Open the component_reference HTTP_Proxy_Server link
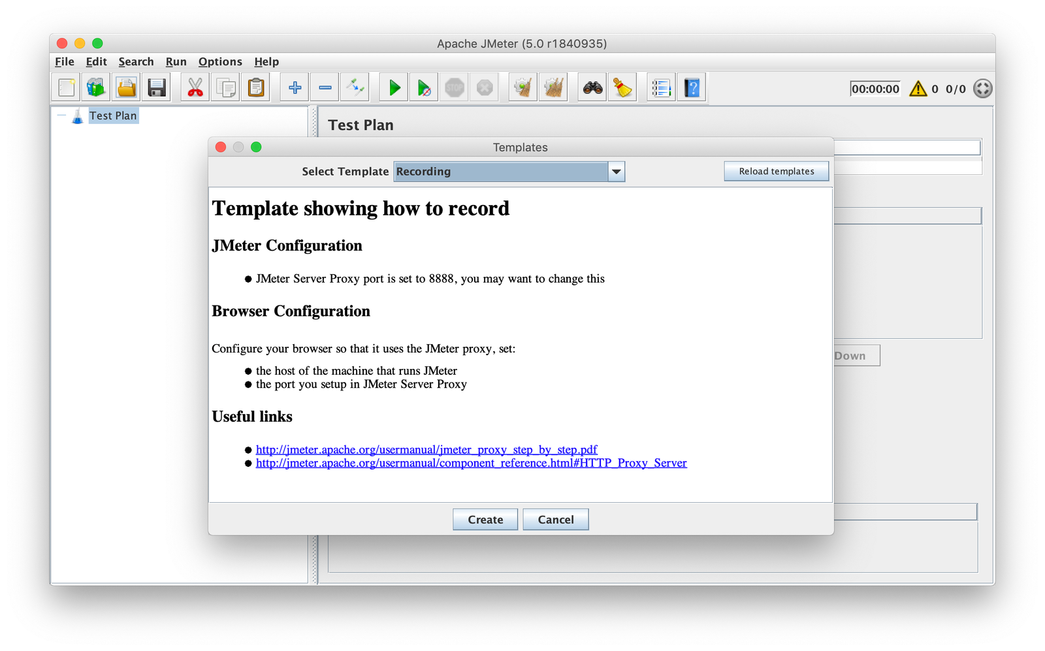Image resolution: width=1045 pixels, height=651 pixels. [x=471, y=463]
